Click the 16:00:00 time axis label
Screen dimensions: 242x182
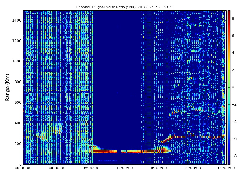[159, 168]
